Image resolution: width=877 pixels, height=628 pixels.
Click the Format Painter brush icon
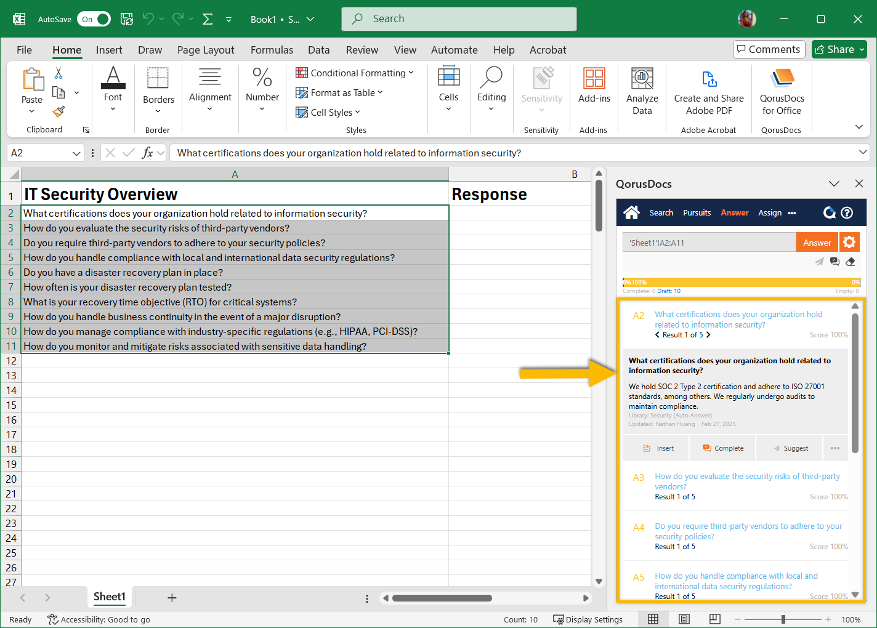pyautogui.click(x=59, y=111)
